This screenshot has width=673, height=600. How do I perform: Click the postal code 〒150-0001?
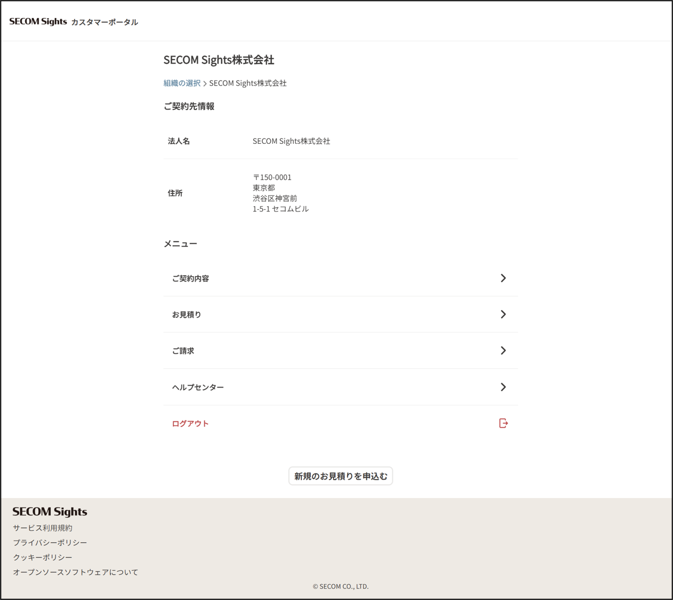click(272, 178)
